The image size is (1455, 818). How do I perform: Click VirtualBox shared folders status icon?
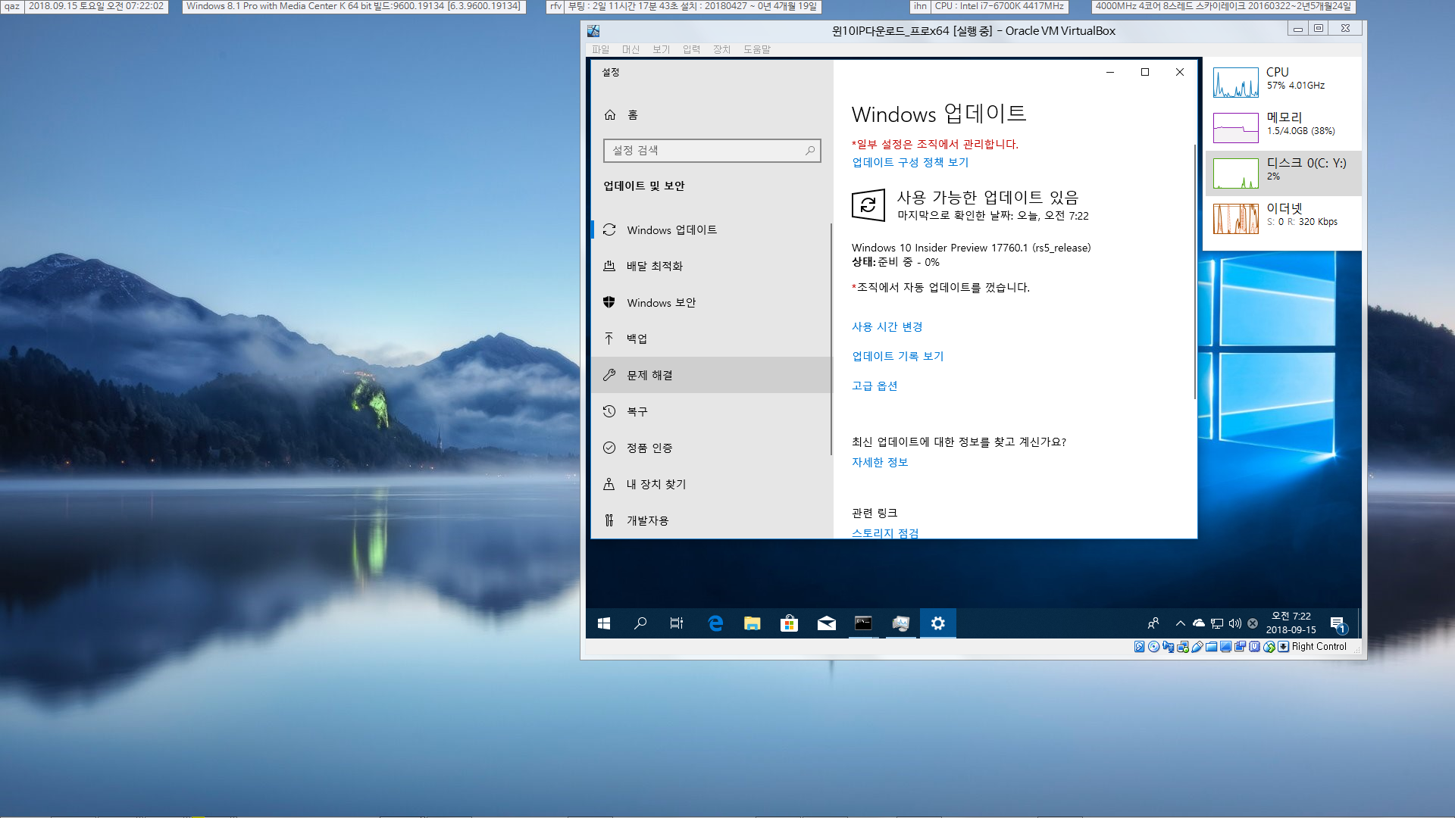(x=1211, y=646)
